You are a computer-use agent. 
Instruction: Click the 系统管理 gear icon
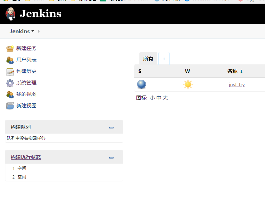[10, 83]
